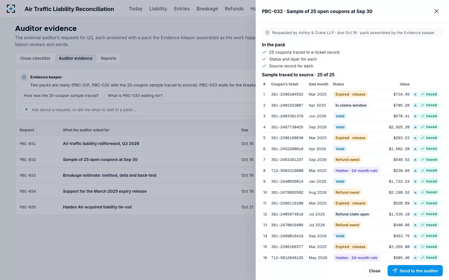This screenshot has width=449, height=280.
Task: Open the Reports tab
Action: 109,58
